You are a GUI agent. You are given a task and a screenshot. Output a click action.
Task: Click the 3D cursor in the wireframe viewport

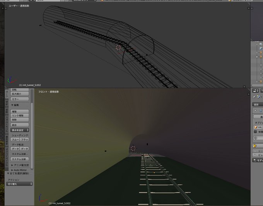point(118,48)
